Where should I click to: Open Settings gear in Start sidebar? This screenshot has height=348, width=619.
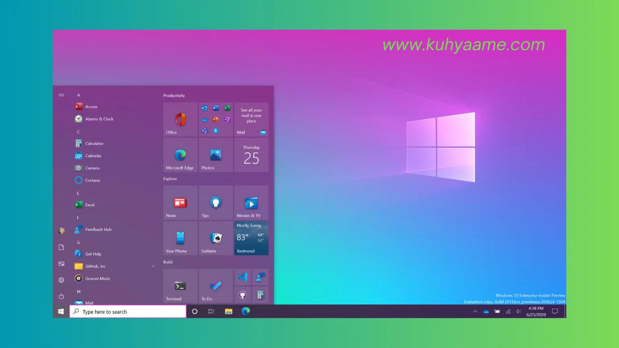[x=61, y=280]
